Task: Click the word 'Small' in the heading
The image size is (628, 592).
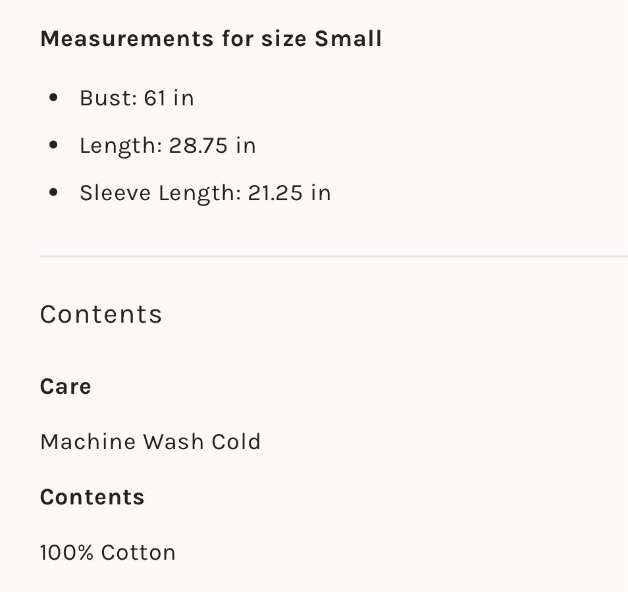Action: click(348, 39)
